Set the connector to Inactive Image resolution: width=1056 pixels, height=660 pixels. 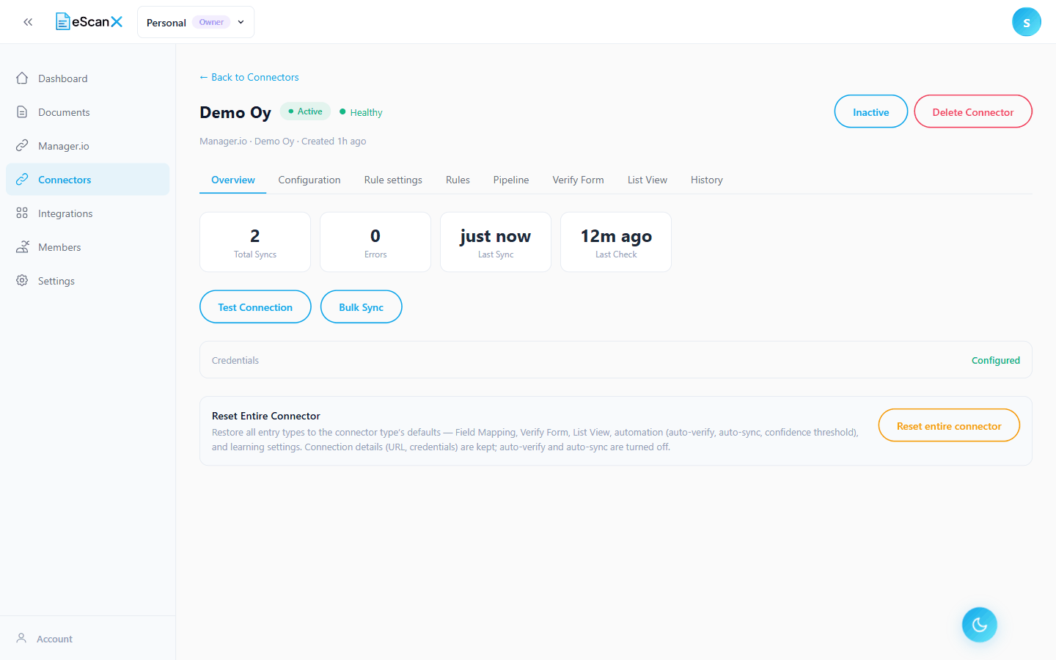pyautogui.click(x=871, y=111)
